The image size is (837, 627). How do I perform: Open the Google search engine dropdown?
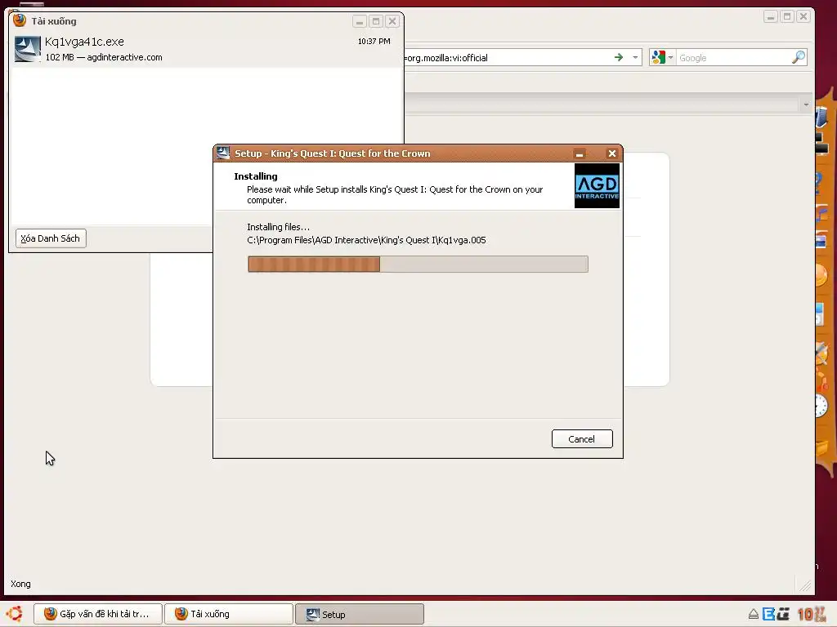pos(670,57)
